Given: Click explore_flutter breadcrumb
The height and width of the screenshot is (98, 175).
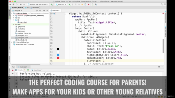Looking at the screenshot, I should (x=17, y=8).
